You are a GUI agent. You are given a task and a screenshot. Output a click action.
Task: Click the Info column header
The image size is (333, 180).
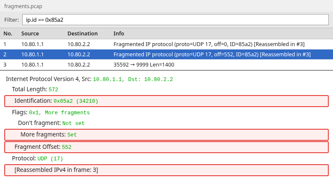[119, 34]
